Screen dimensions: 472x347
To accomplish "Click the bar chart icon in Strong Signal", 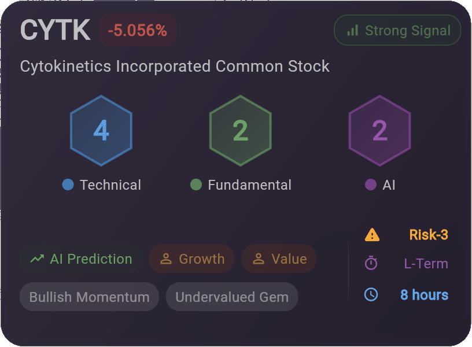I will 352,31.
